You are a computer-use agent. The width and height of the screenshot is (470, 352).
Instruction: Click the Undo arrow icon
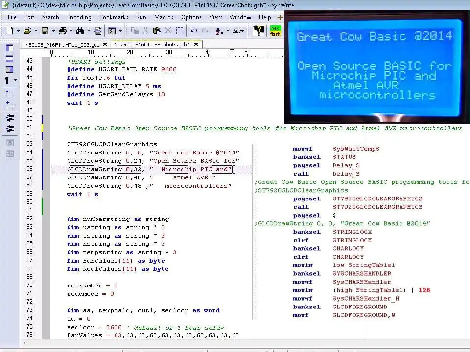pyautogui.click(x=194, y=30)
